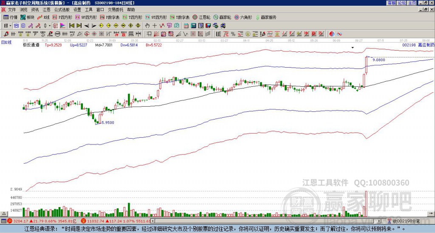Click the 日K线 chart label

point(6,43)
